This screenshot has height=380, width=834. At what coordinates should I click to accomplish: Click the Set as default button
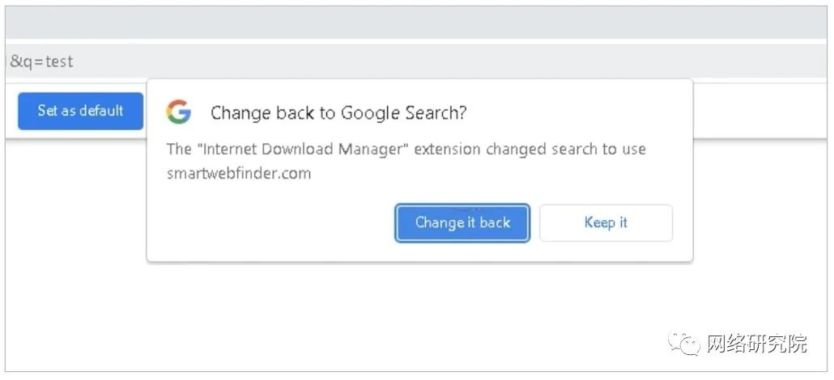[80, 111]
